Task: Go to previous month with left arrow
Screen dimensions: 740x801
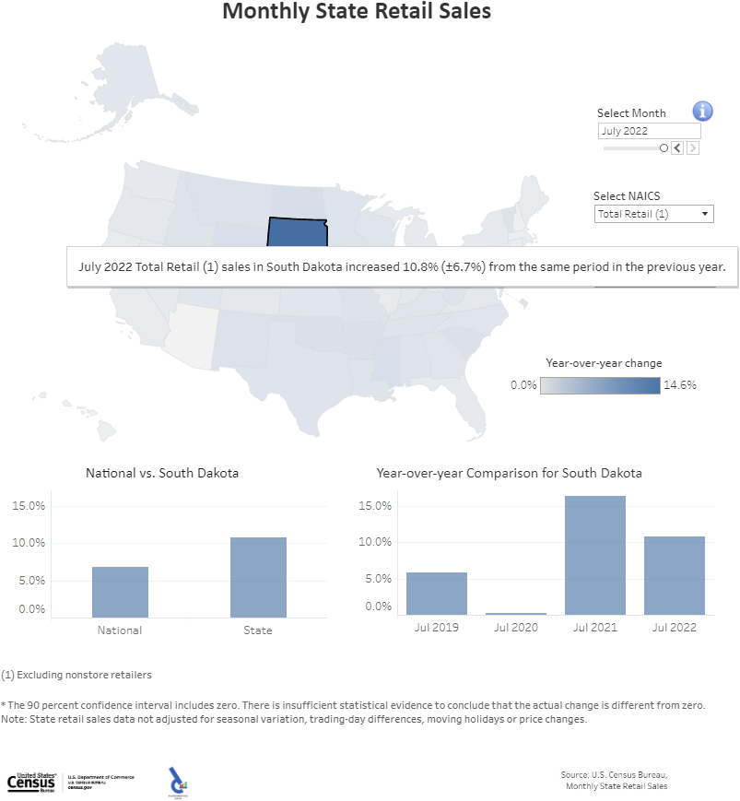Action: click(677, 147)
